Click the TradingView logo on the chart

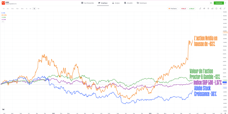click(3, 109)
